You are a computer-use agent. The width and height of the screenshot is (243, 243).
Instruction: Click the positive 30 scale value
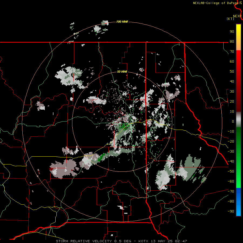coord(232,92)
